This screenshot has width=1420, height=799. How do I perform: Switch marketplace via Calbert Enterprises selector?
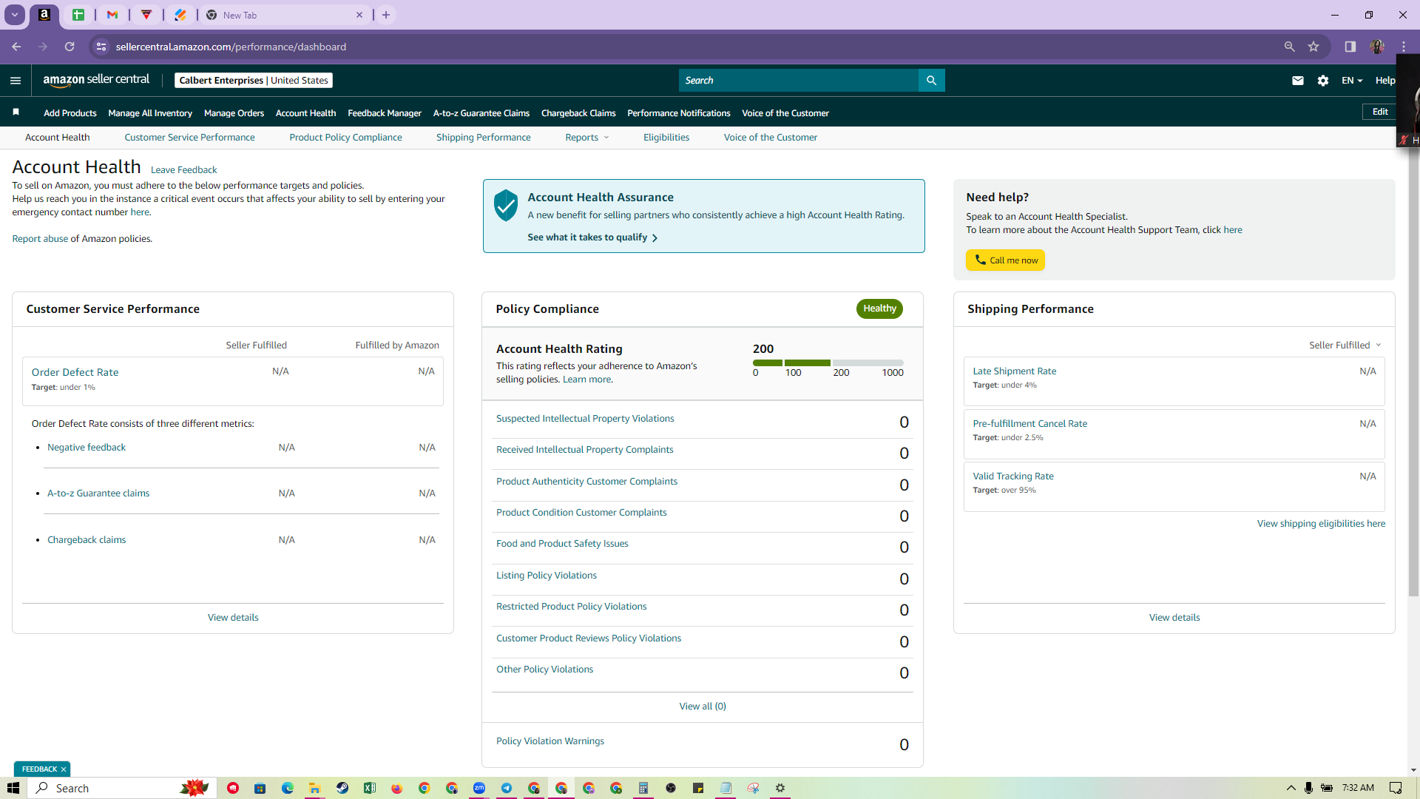click(254, 81)
